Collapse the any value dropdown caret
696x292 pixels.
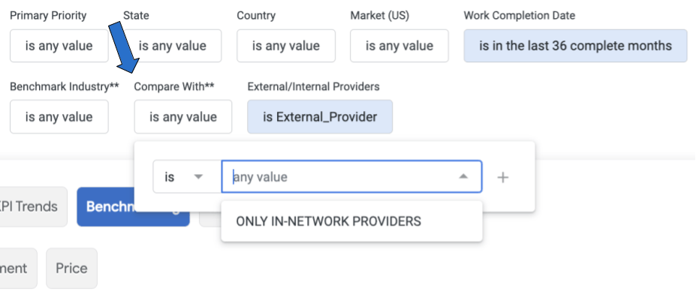(x=463, y=176)
